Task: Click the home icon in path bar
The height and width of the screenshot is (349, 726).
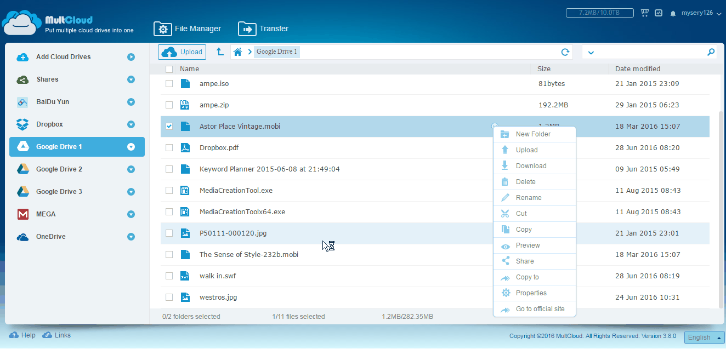Action: click(237, 52)
